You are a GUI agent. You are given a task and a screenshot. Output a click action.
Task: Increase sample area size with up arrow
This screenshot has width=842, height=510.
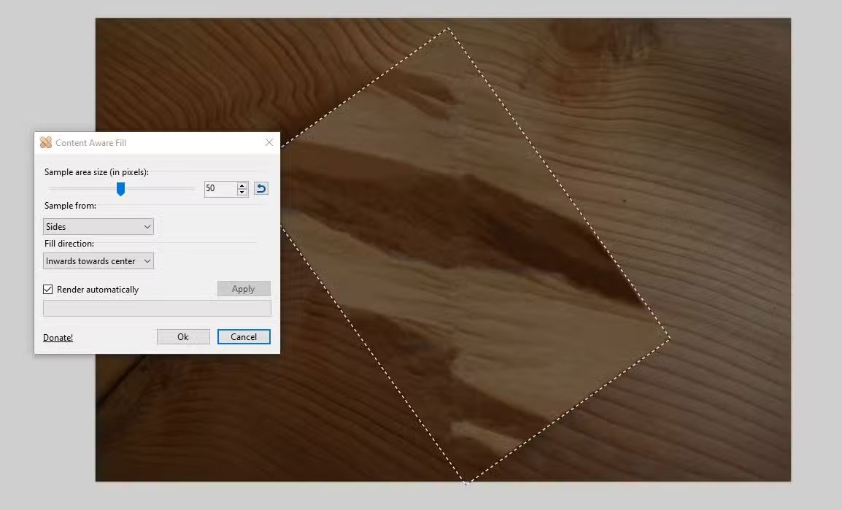[x=242, y=185]
